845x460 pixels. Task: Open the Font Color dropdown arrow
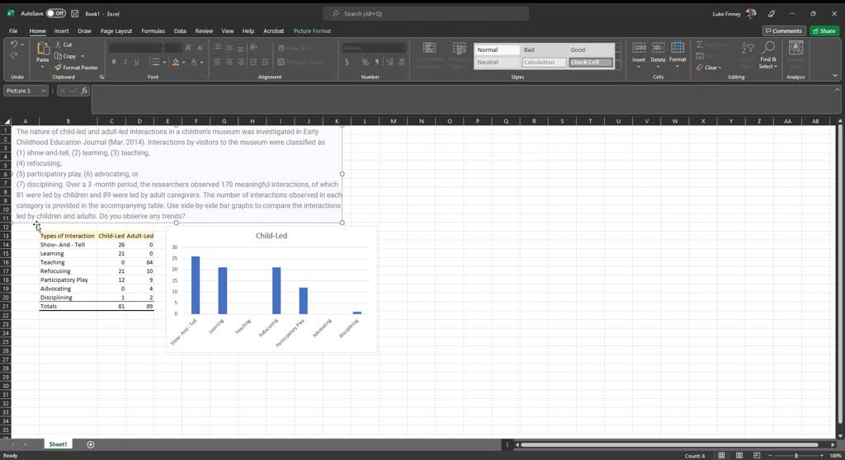point(201,62)
